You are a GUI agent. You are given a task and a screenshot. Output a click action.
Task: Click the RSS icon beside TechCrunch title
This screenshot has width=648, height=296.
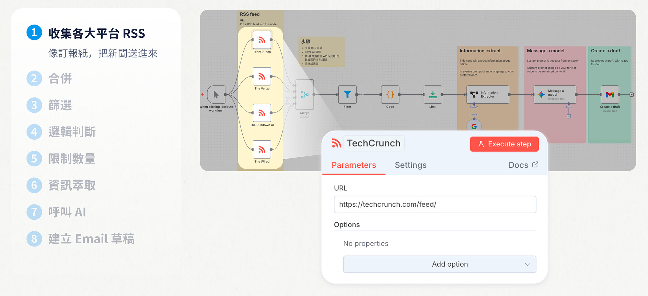point(337,143)
